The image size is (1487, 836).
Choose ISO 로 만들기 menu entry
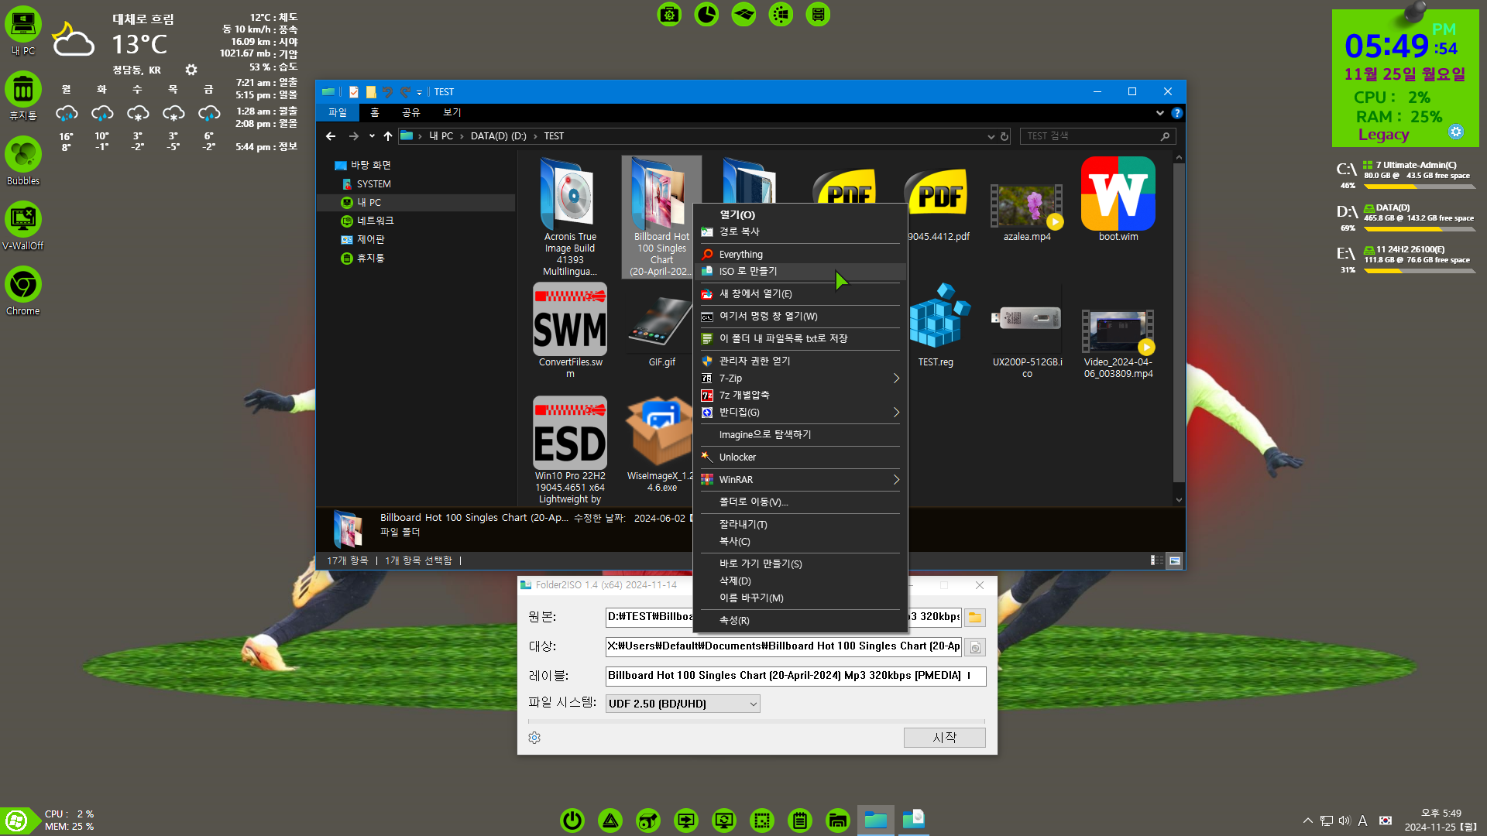[800, 272]
